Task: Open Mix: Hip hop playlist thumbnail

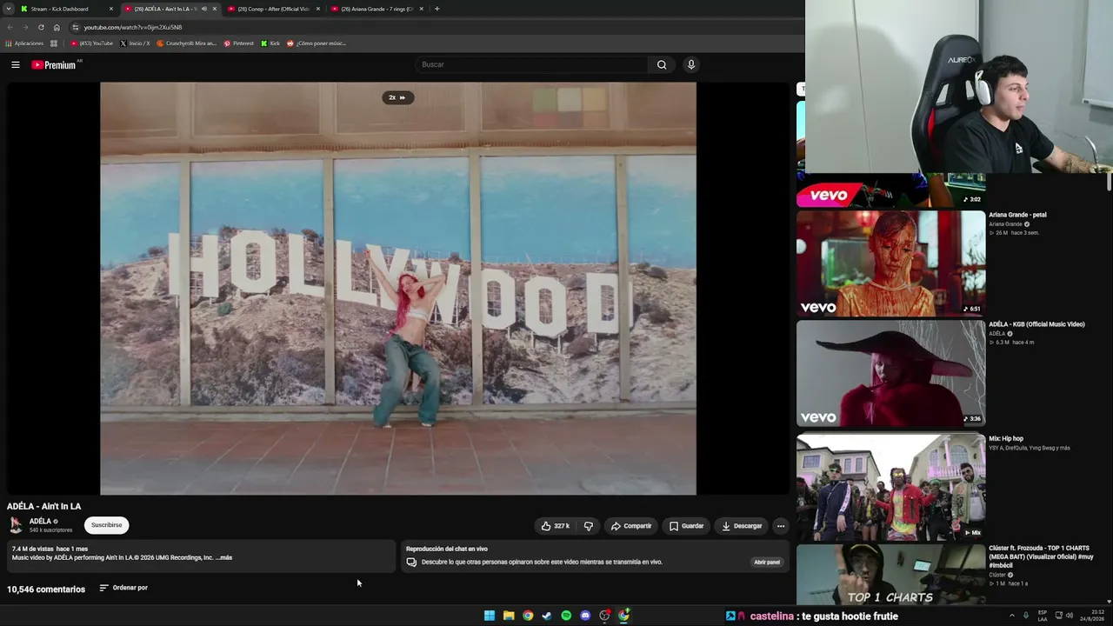Action: [x=891, y=487]
